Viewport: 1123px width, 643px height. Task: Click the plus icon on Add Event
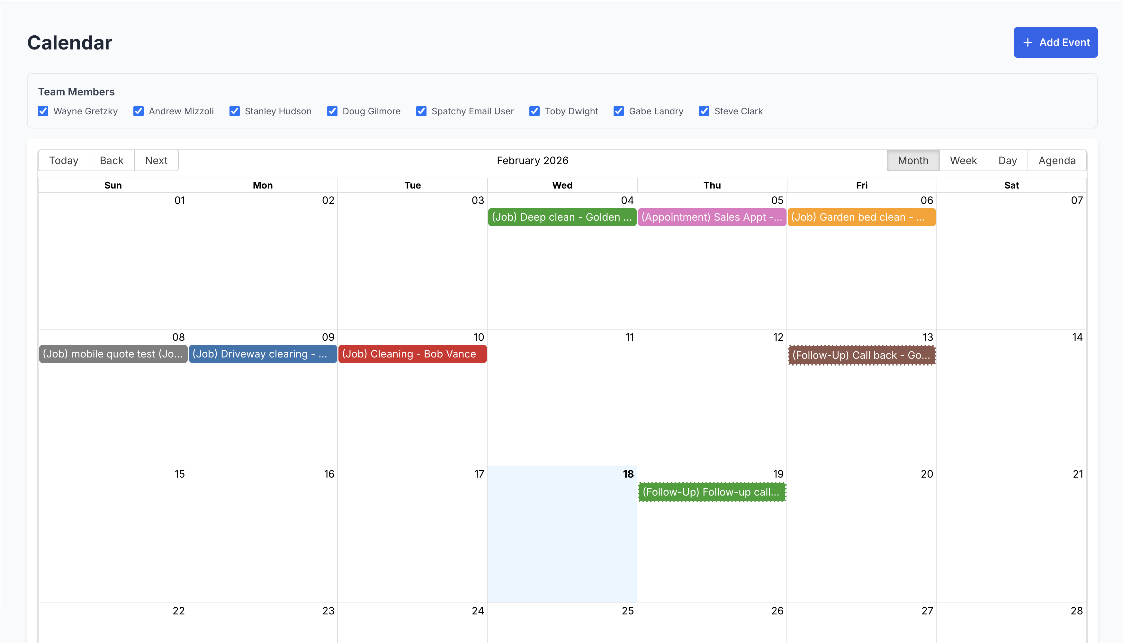1028,42
